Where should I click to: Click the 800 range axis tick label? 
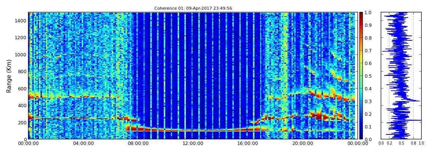22,72
